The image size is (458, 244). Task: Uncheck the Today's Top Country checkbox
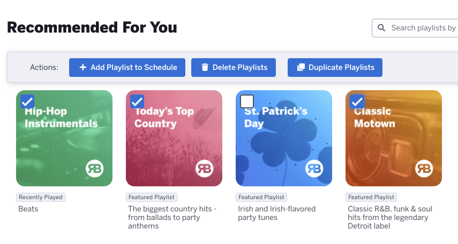click(137, 101)
